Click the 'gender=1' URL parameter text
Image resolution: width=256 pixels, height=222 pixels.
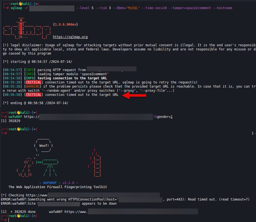point(165,117)
